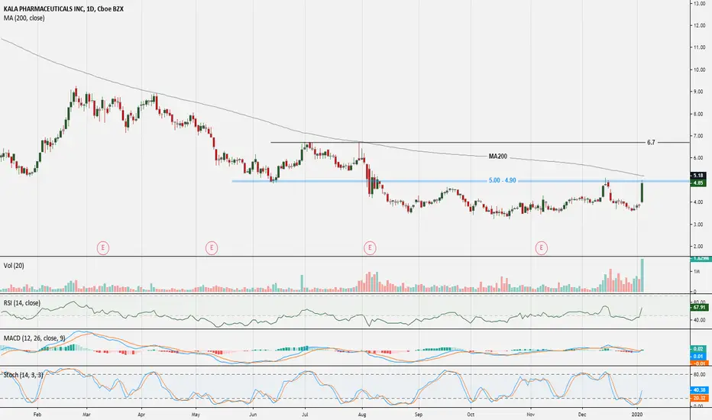Click the 67.91 RSI value tag
The image size is (712, 420).
click(699, 308)
